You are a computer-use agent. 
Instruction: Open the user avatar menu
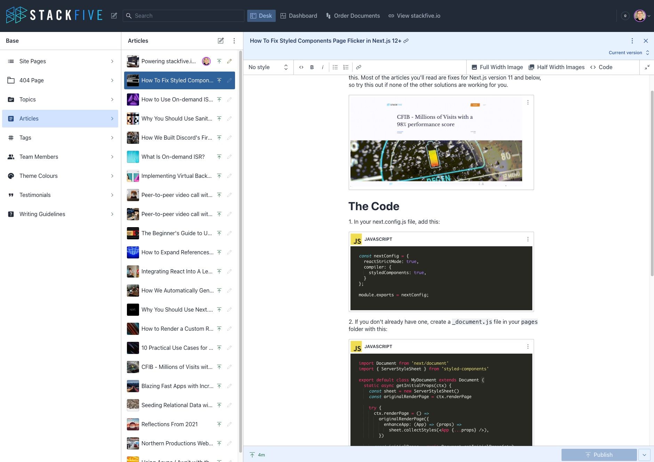coord(642,16)
